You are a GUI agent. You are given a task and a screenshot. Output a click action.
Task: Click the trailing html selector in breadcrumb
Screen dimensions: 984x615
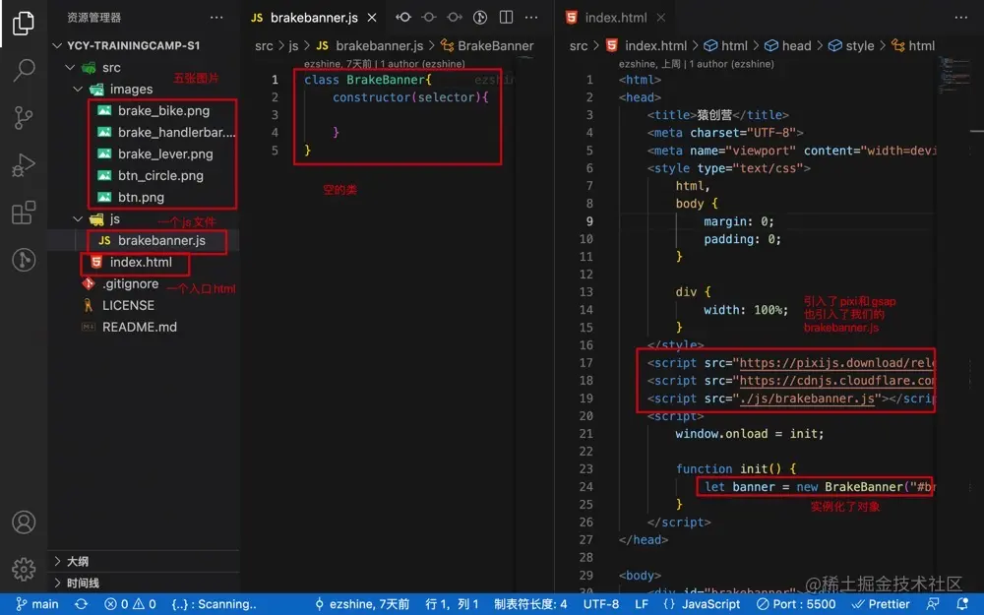913,46
